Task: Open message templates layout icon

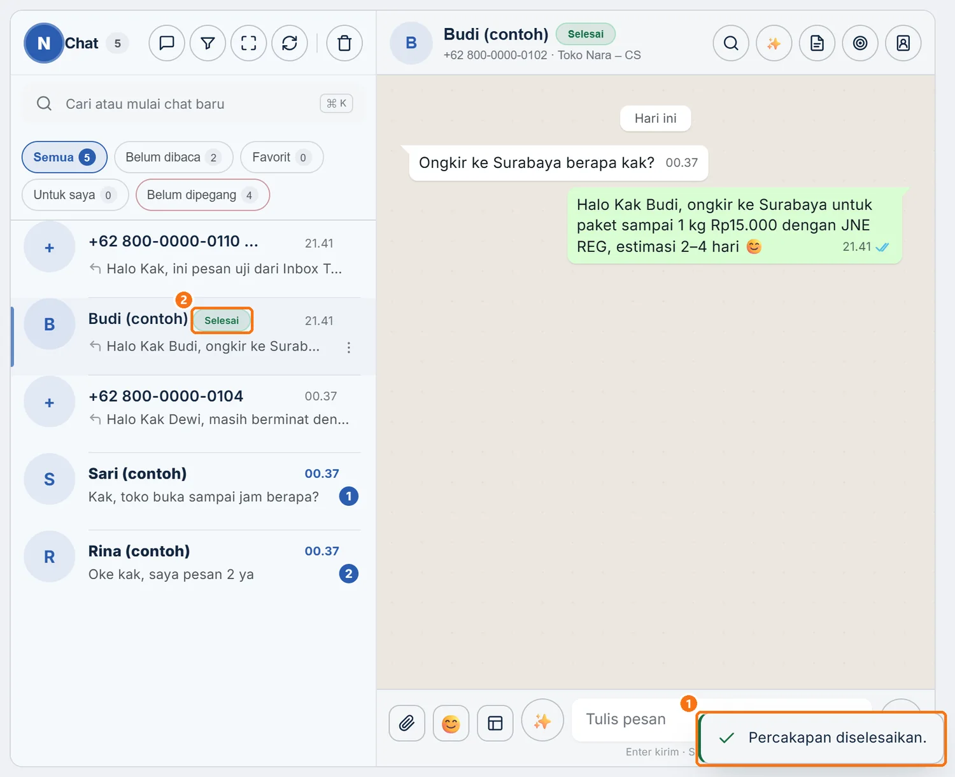Action: tap(495, 723)
